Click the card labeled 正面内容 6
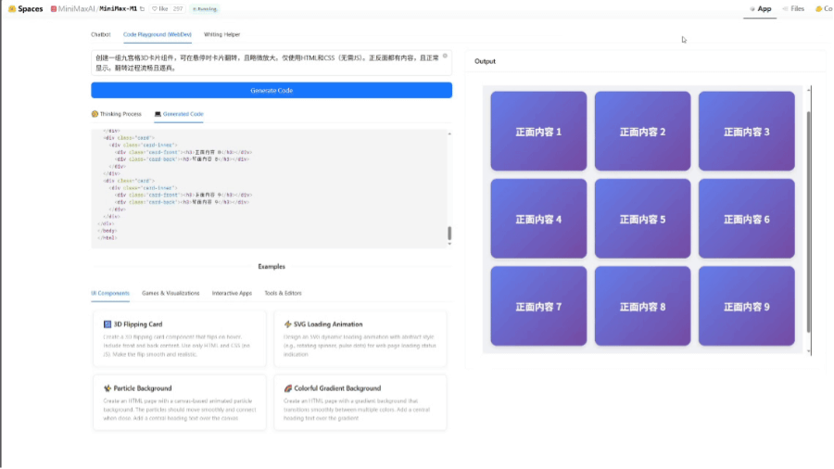This screenshot has width=834, height=469. [746, 219]
